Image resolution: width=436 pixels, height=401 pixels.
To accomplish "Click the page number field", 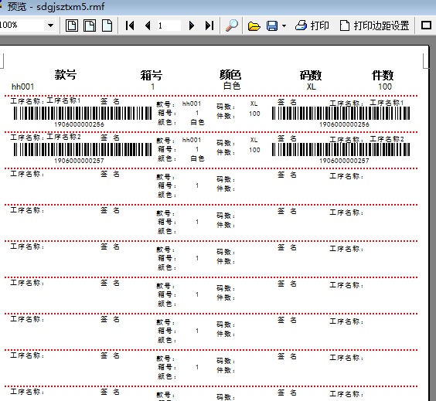I will click(x=169, y=25).
